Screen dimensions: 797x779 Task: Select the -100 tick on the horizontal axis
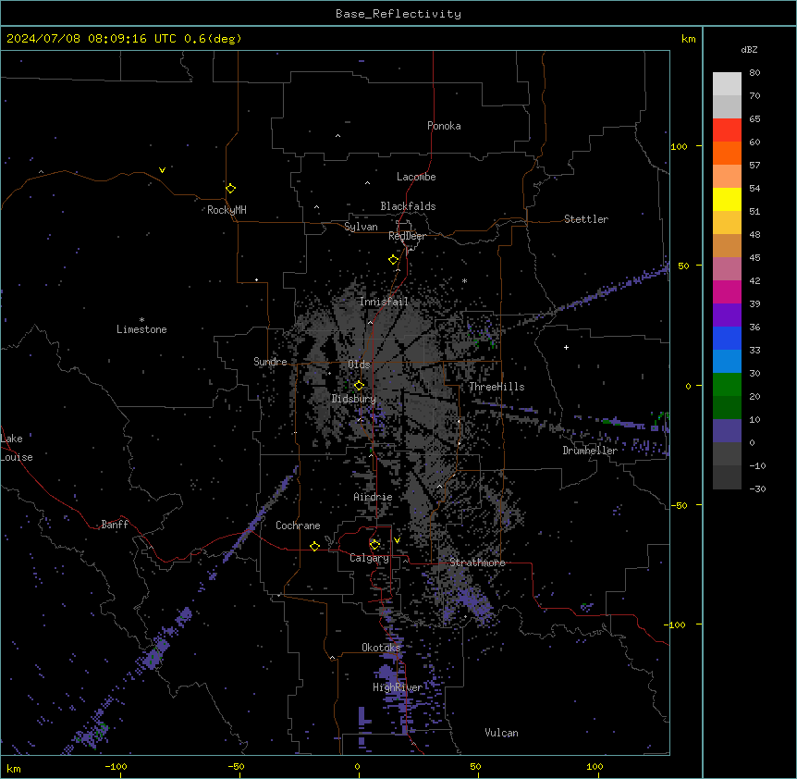pos(116,766)
